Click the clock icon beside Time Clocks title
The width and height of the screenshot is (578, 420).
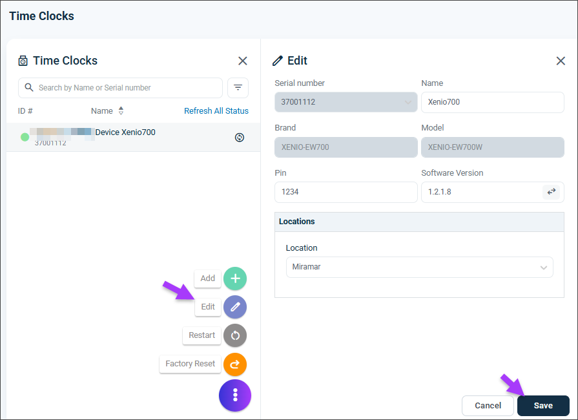tap(23, 61)
